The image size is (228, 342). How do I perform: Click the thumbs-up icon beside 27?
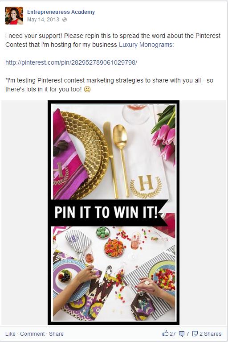[x=165, y=334]
